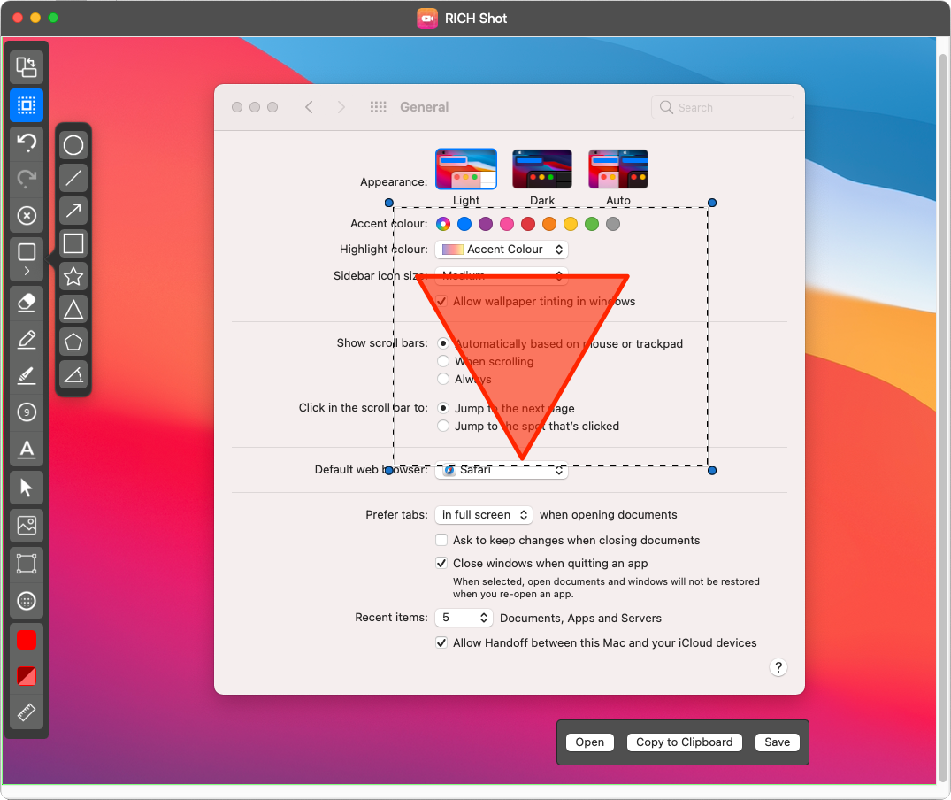
Task: Select the Pencil drawing tool
Action: point(26,339)
